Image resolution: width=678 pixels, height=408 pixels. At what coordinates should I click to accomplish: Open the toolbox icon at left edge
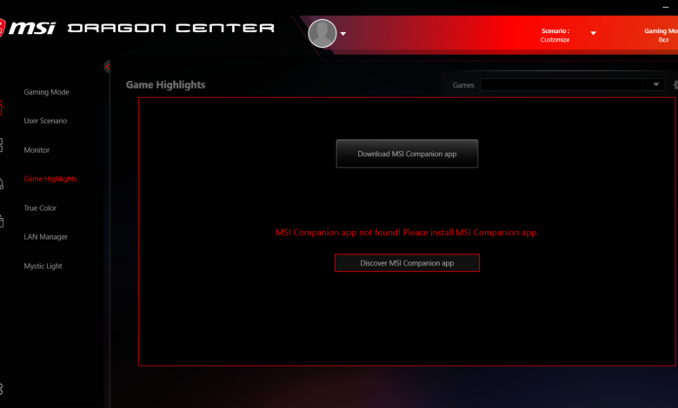point(1,220)
